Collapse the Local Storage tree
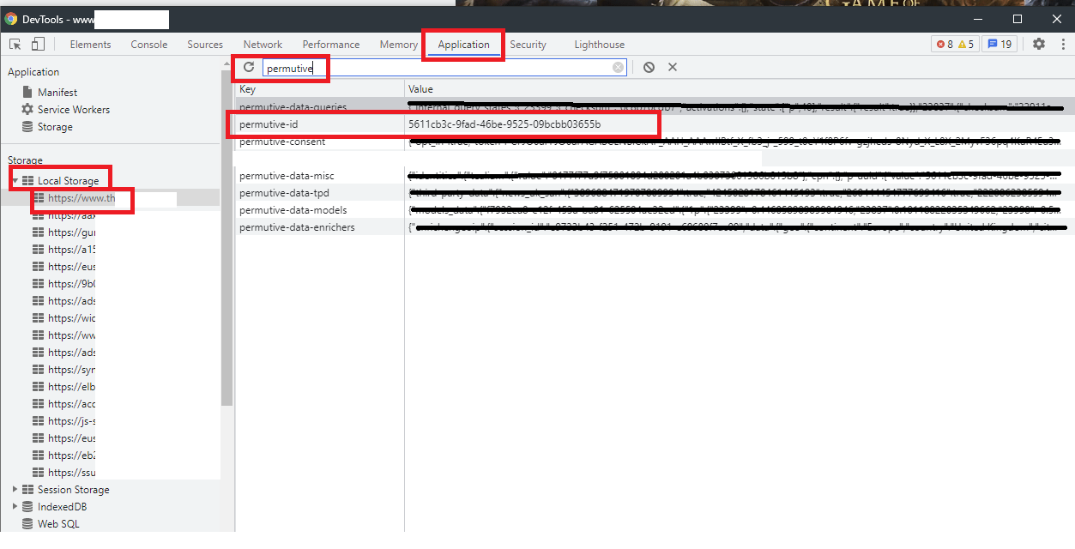 [15, 181]
